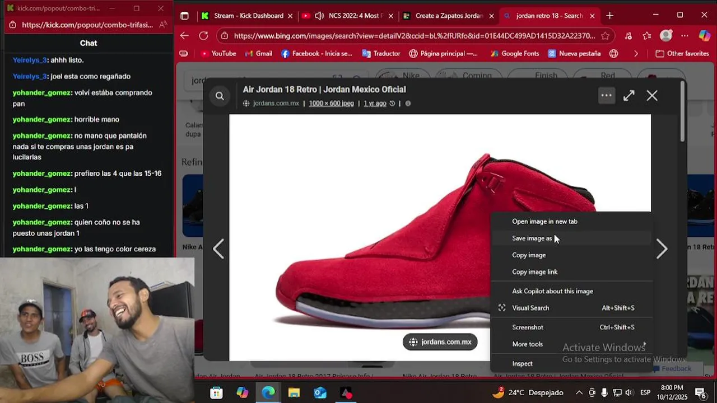The height and width of the screenshot is (403, 717).
Task: Select Screenshot in the context menu
Action: pos(571,327)
